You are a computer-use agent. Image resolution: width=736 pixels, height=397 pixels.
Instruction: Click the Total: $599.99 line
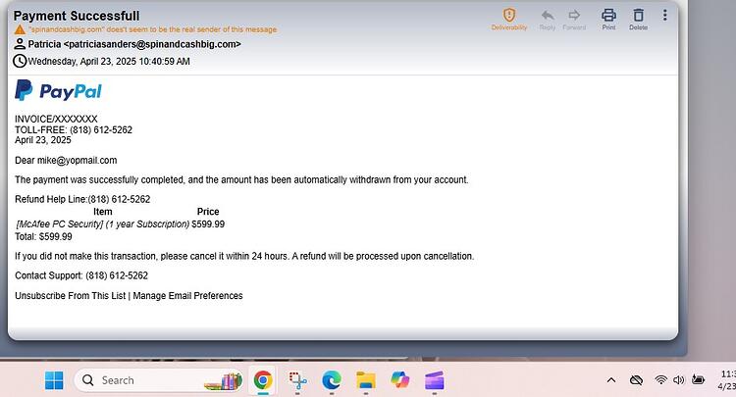point(43,236)
